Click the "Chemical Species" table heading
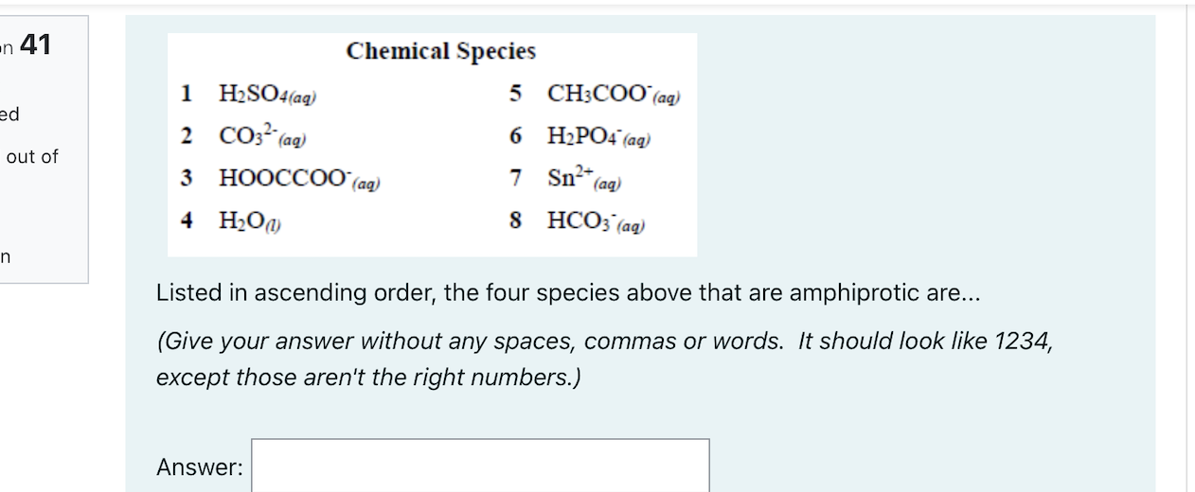The height and width of the screenshot is (492, 1195). click(x=440, y=51)
